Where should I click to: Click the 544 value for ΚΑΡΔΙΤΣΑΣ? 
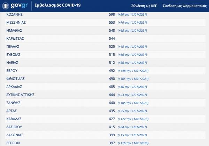click(112, 38)
